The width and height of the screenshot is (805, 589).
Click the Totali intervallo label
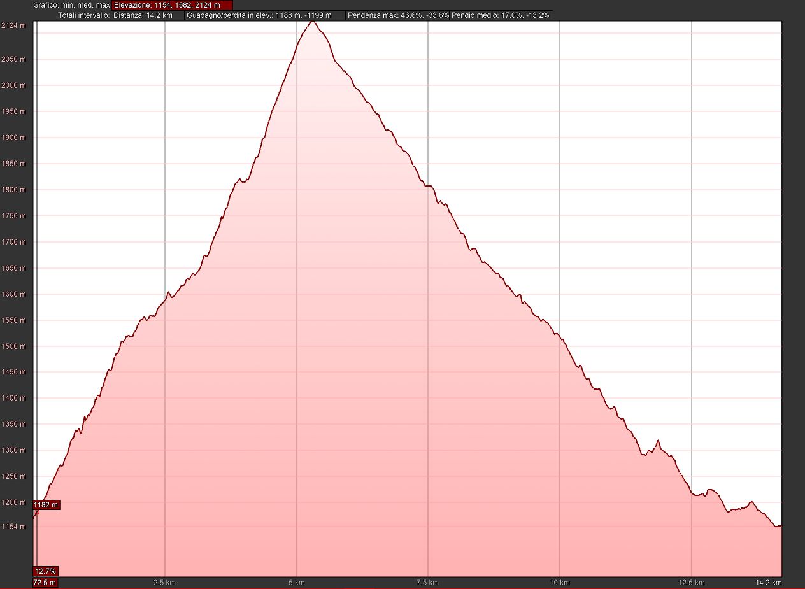pyautogui.click(x=83, y=15)
